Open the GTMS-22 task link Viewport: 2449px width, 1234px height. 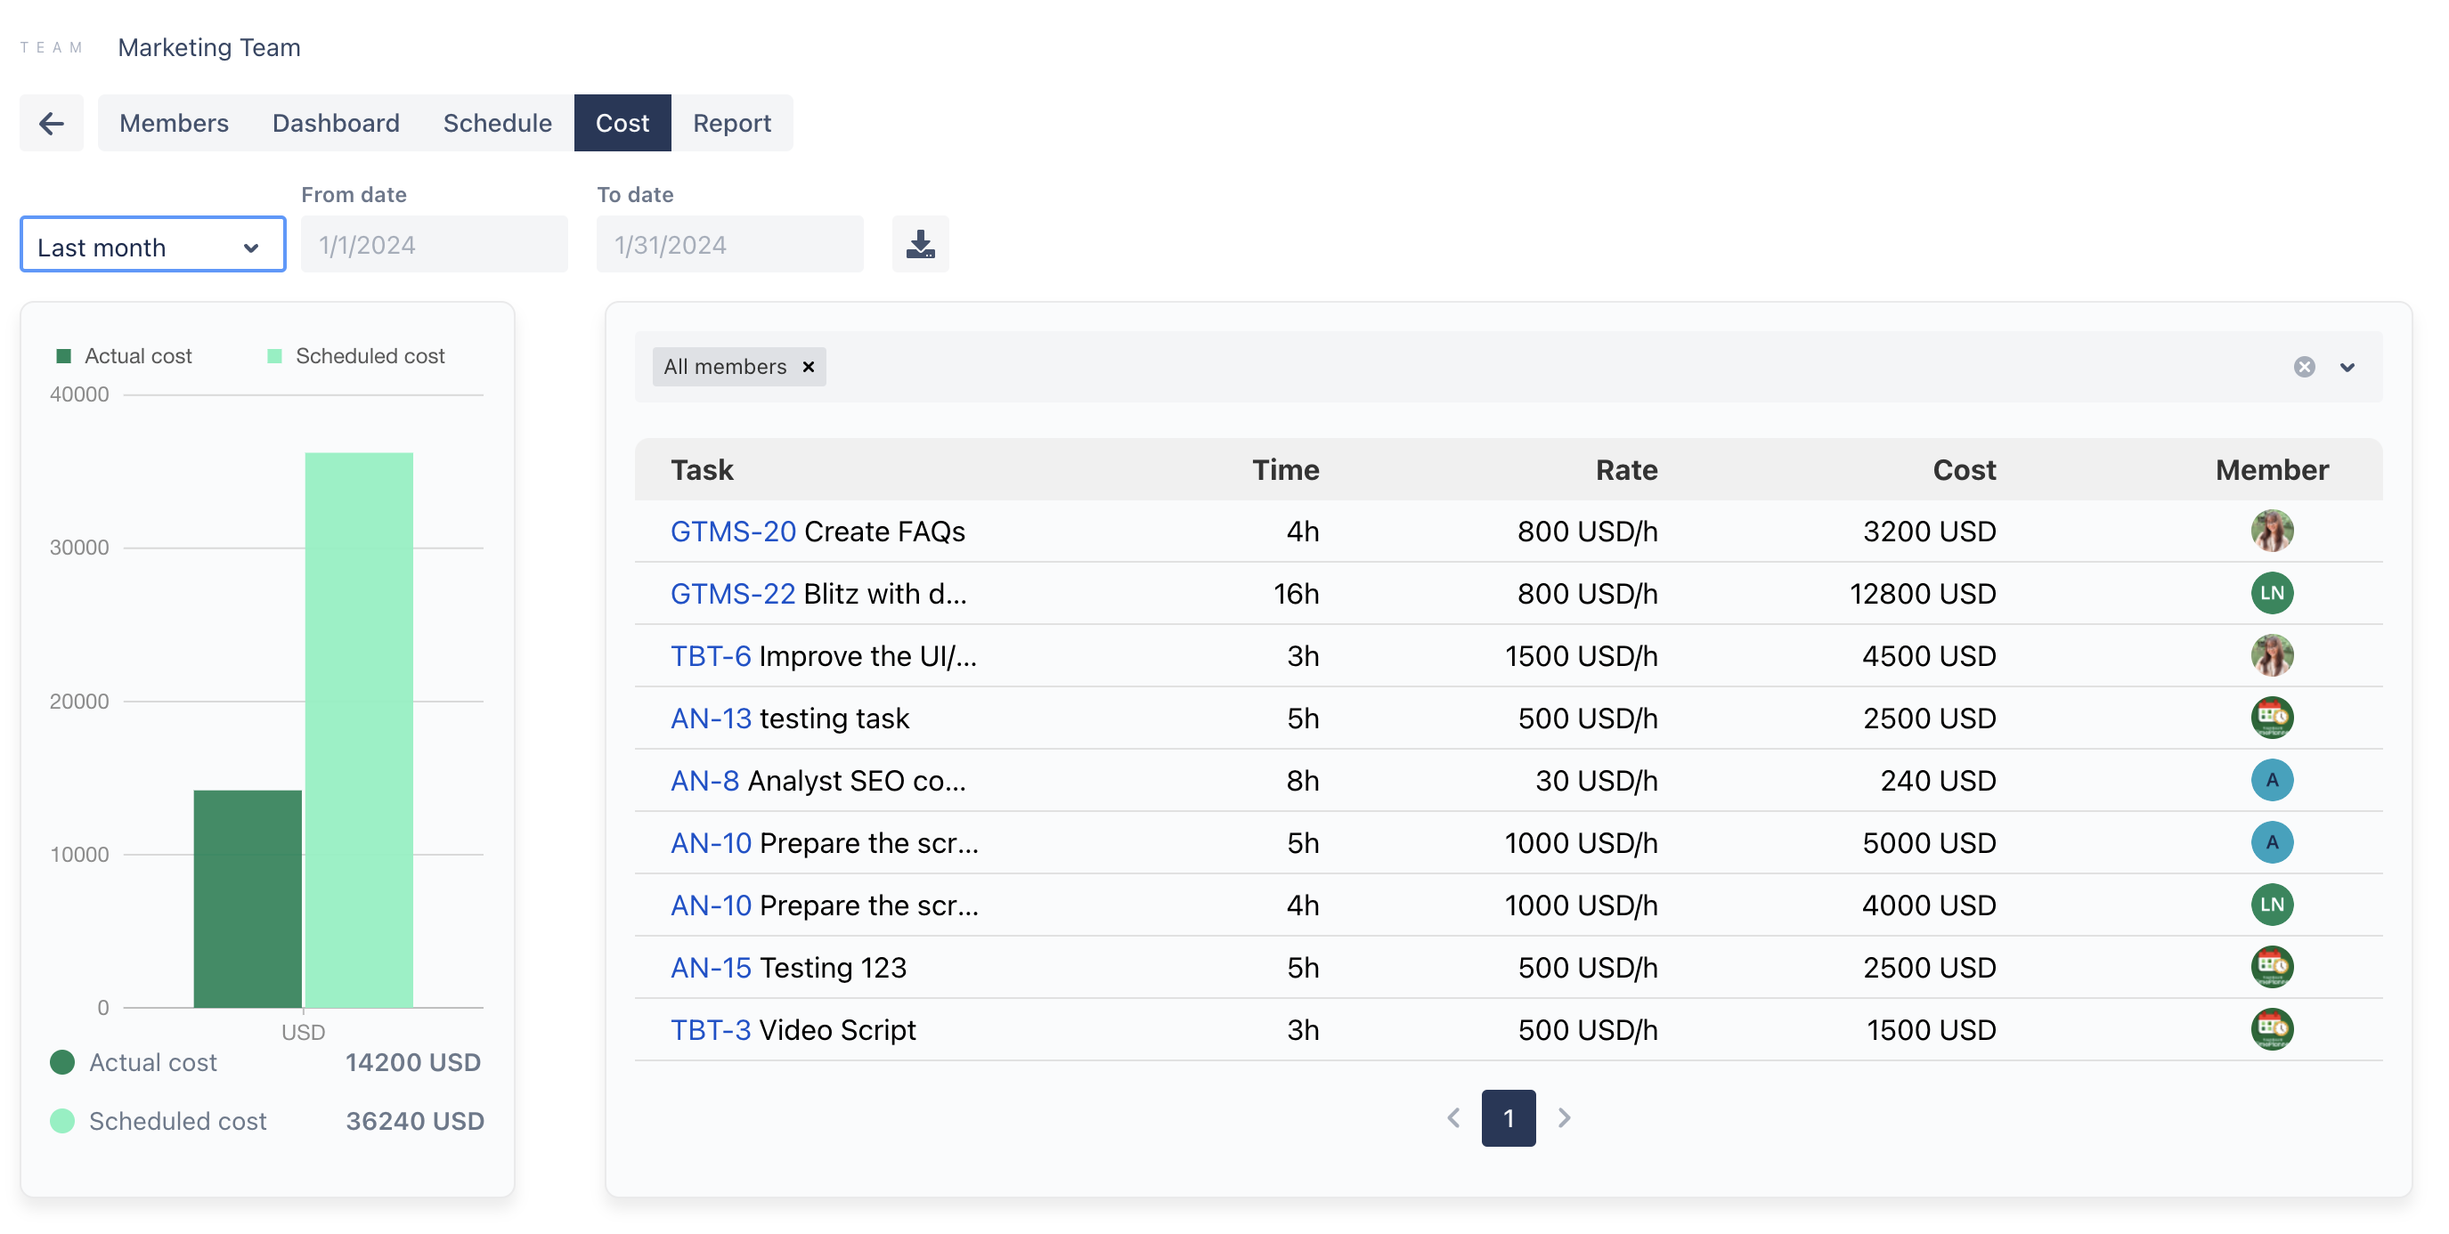[x=732, y=593]
